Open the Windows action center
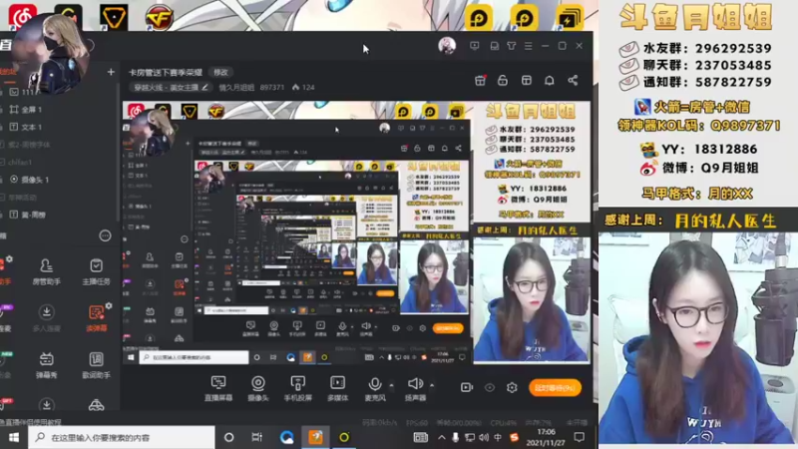This screenshot has height=449, width=798. point(580,437)
